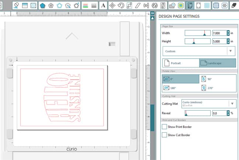
Task: Adjust the Reveal slider
Action: (198, 113)
